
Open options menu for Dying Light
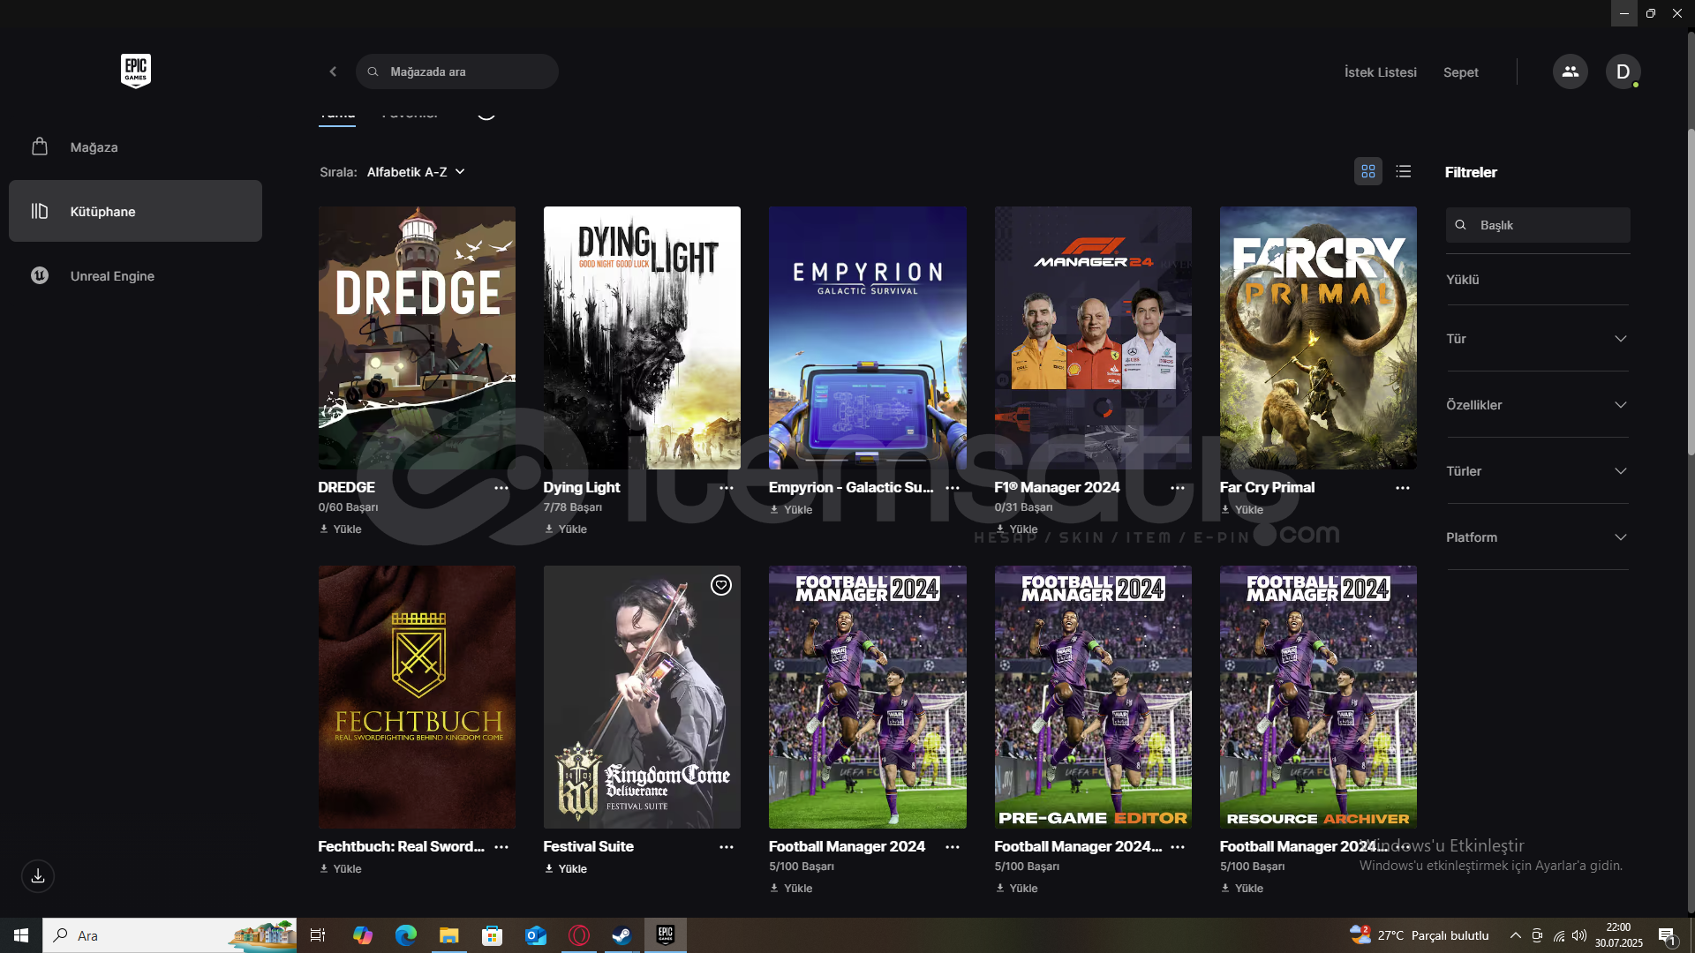click(727, 488)
